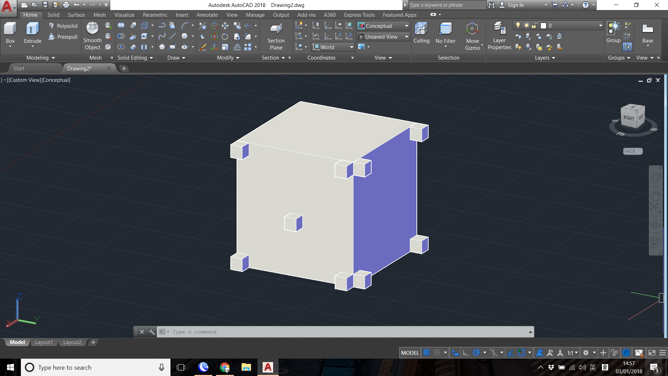
Task: Select the Box modeling tool
Action: (x=10, y=34)
